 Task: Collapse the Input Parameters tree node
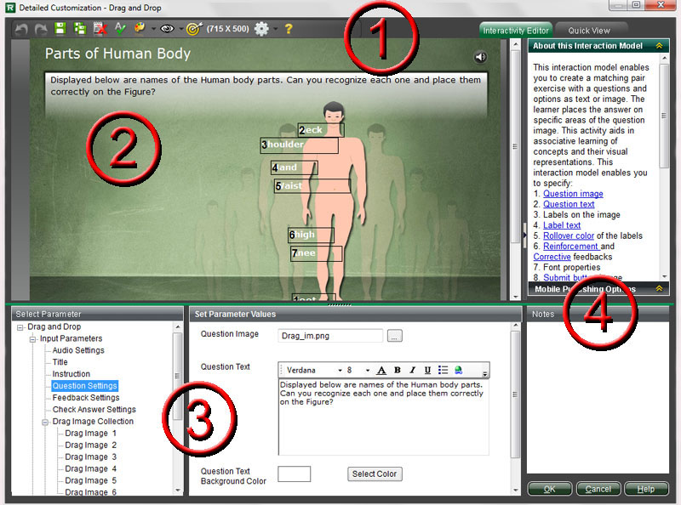(32, 339)
